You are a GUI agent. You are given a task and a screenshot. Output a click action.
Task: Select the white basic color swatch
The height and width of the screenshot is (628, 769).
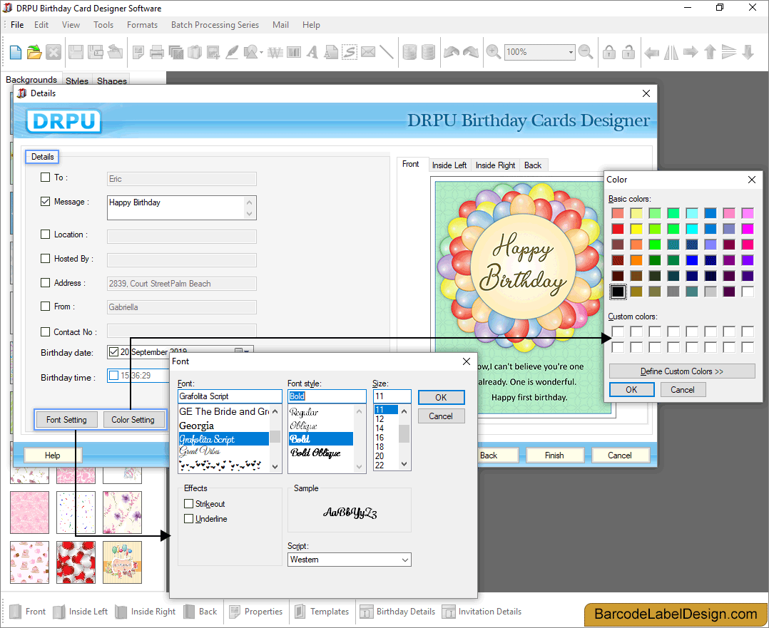pos(748,292)
